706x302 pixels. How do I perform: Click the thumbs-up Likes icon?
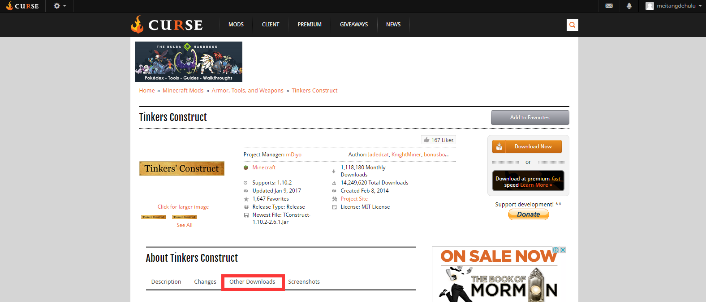[x=426, y=140]
